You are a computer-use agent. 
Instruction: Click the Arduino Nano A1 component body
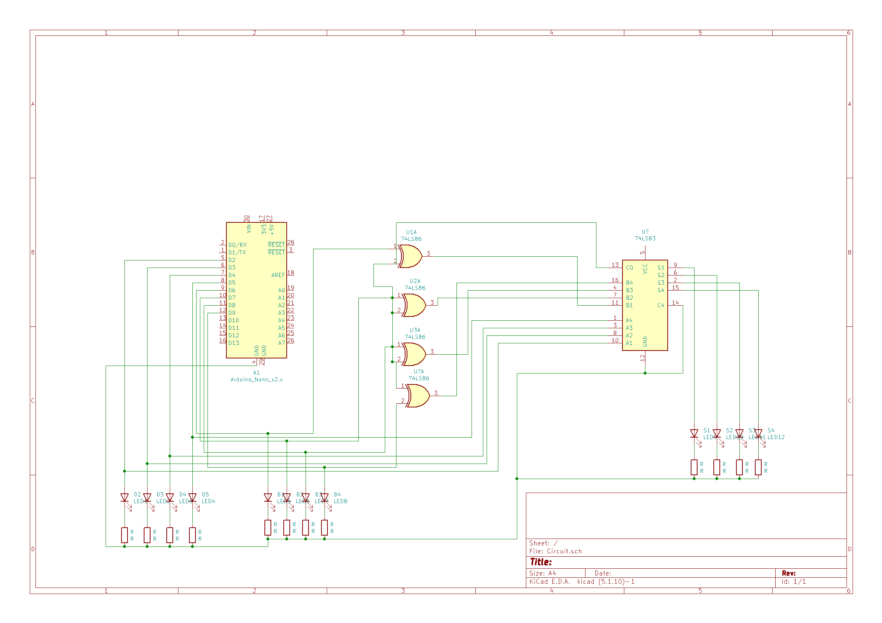point(256,290)
